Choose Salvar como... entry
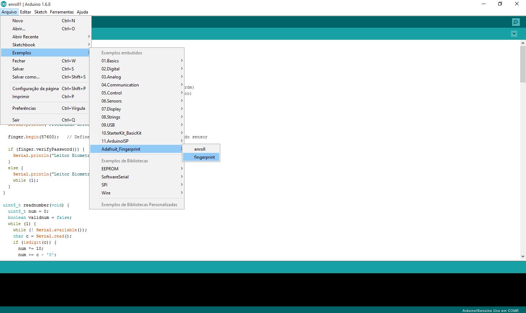Viewport: 526px width, 313px height. click(x=46, y=77)
